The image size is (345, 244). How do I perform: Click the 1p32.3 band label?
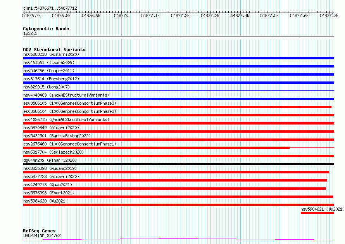[x=30, y=33]
